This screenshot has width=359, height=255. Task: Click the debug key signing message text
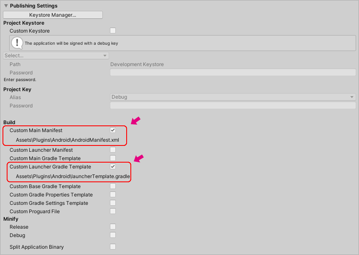71,43
